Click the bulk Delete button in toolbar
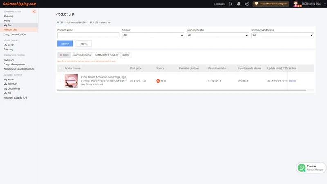 click(x=126, y=55)
